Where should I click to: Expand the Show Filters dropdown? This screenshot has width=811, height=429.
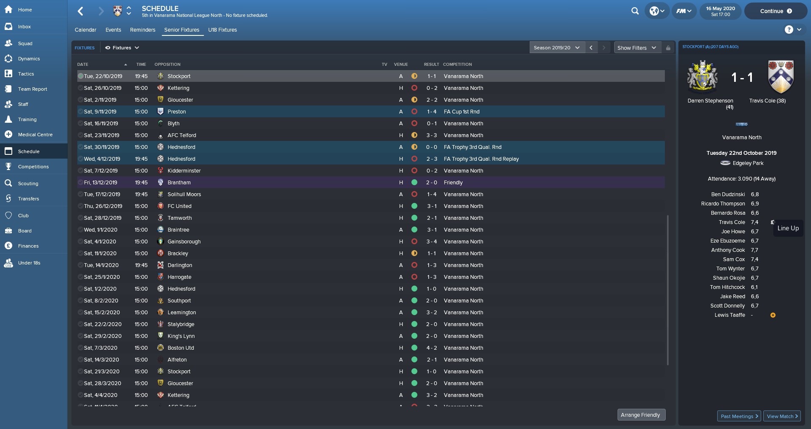637,48
